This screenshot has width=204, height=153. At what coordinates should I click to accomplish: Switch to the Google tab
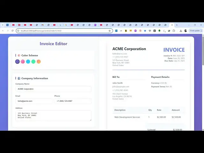66,25
